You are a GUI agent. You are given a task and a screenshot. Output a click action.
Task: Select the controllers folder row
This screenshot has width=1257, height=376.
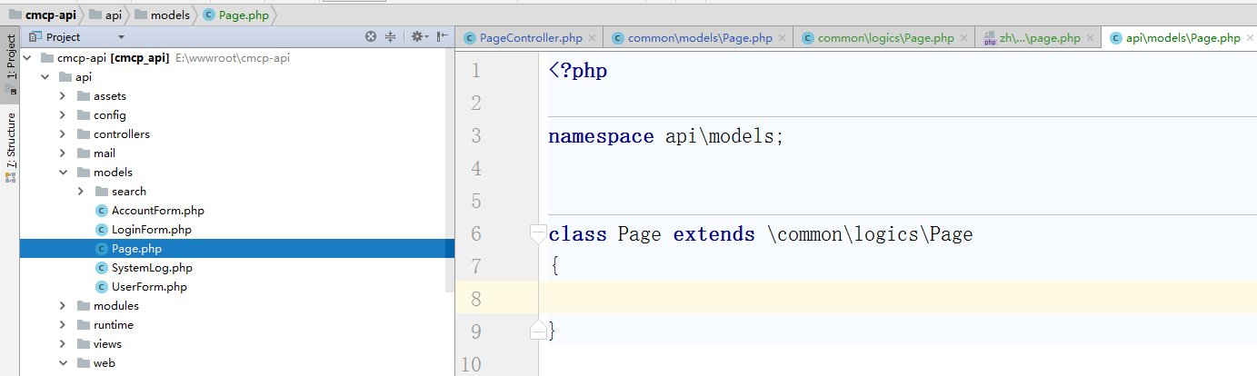[237, 134]
